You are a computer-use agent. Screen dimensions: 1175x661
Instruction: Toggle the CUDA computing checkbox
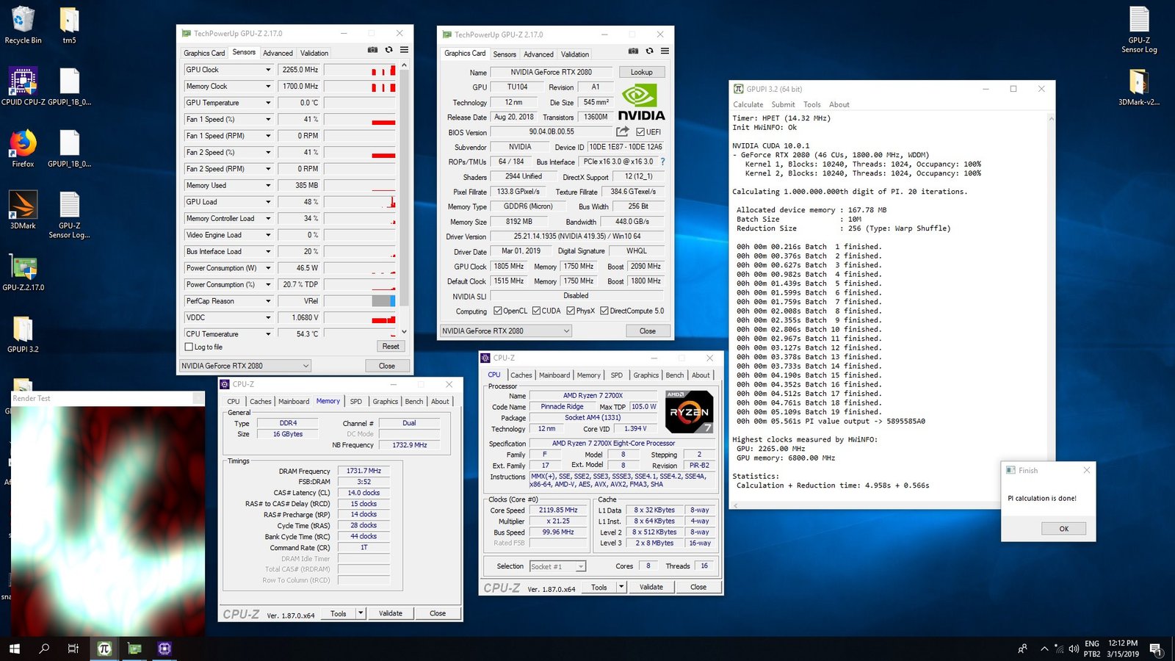pyautogui.click(x=536, y=311)
